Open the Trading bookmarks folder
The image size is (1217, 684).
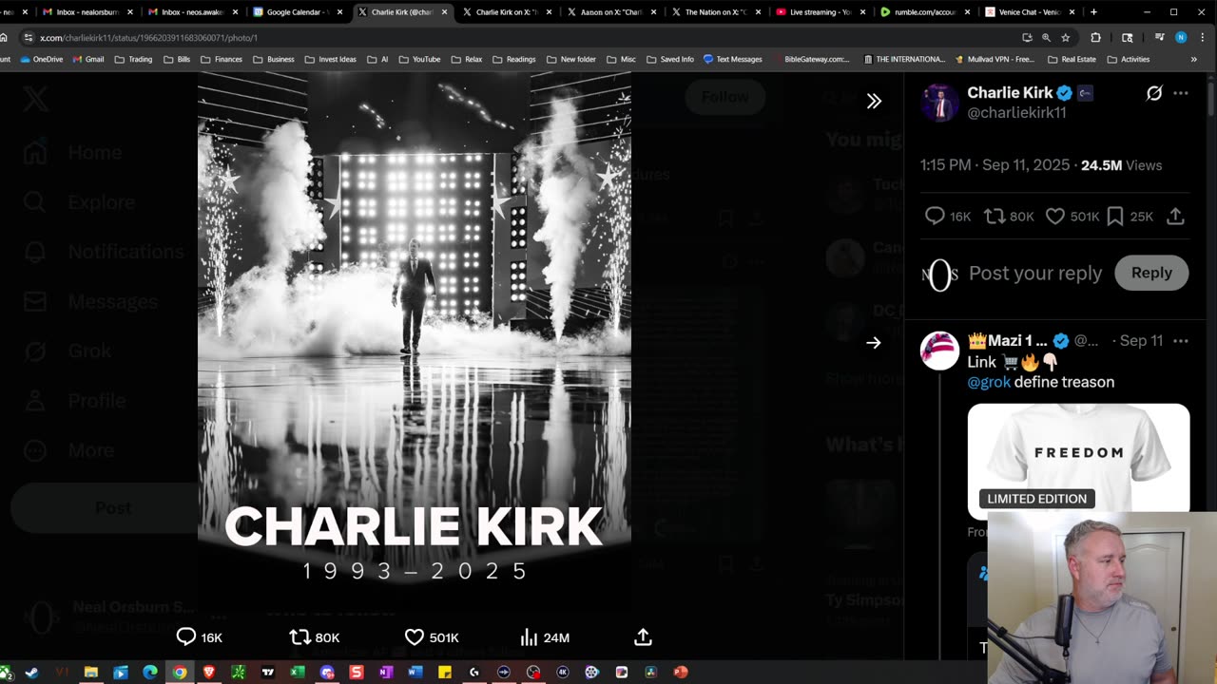(133, 59)
